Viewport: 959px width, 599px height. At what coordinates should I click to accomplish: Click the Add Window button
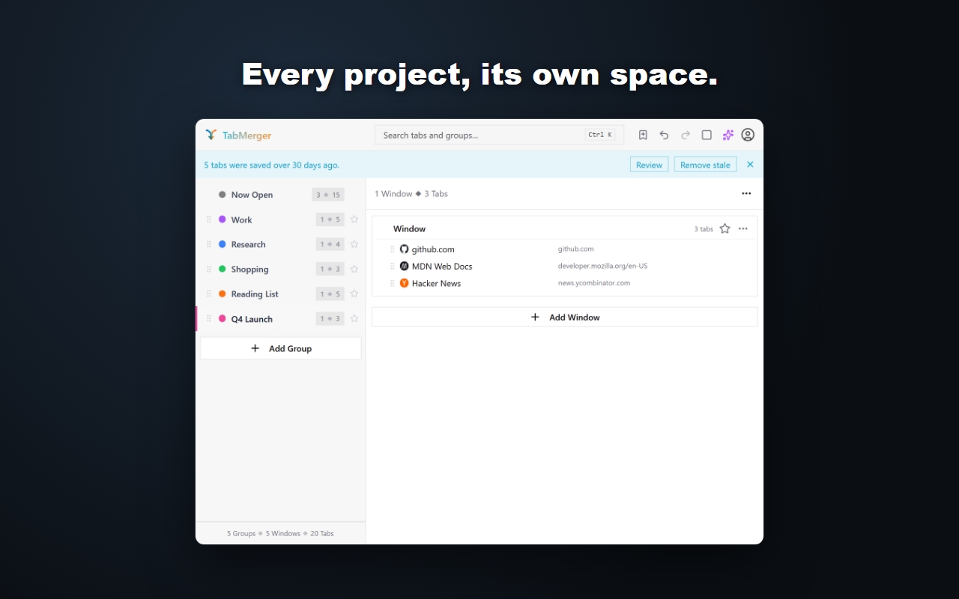565,317
